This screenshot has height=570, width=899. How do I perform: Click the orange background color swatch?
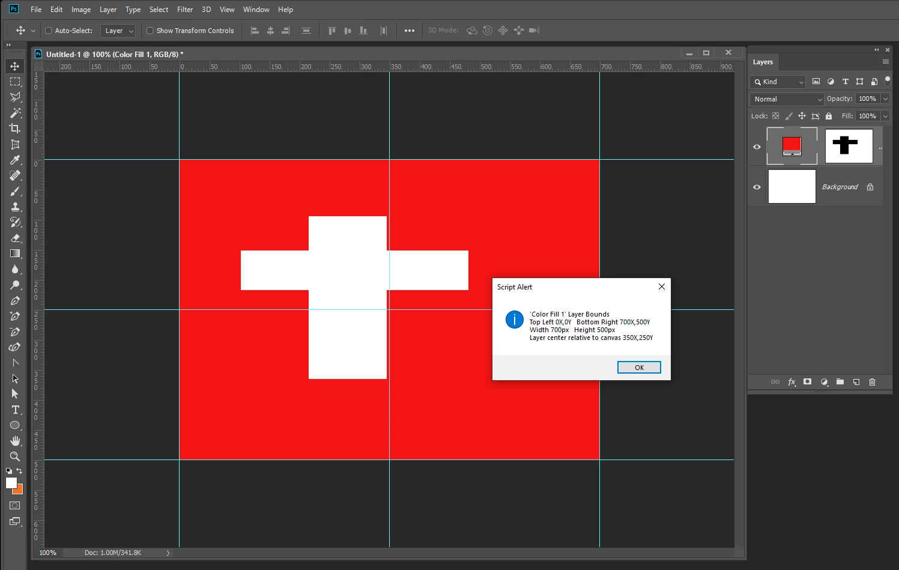[19, 491]
